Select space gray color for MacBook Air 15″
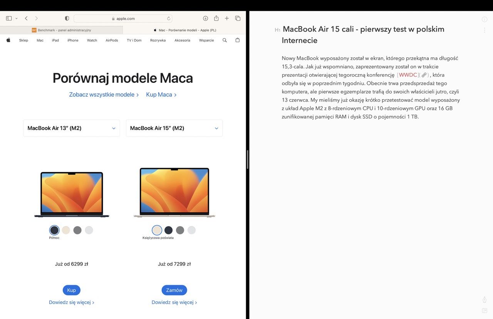 point(180,230)
